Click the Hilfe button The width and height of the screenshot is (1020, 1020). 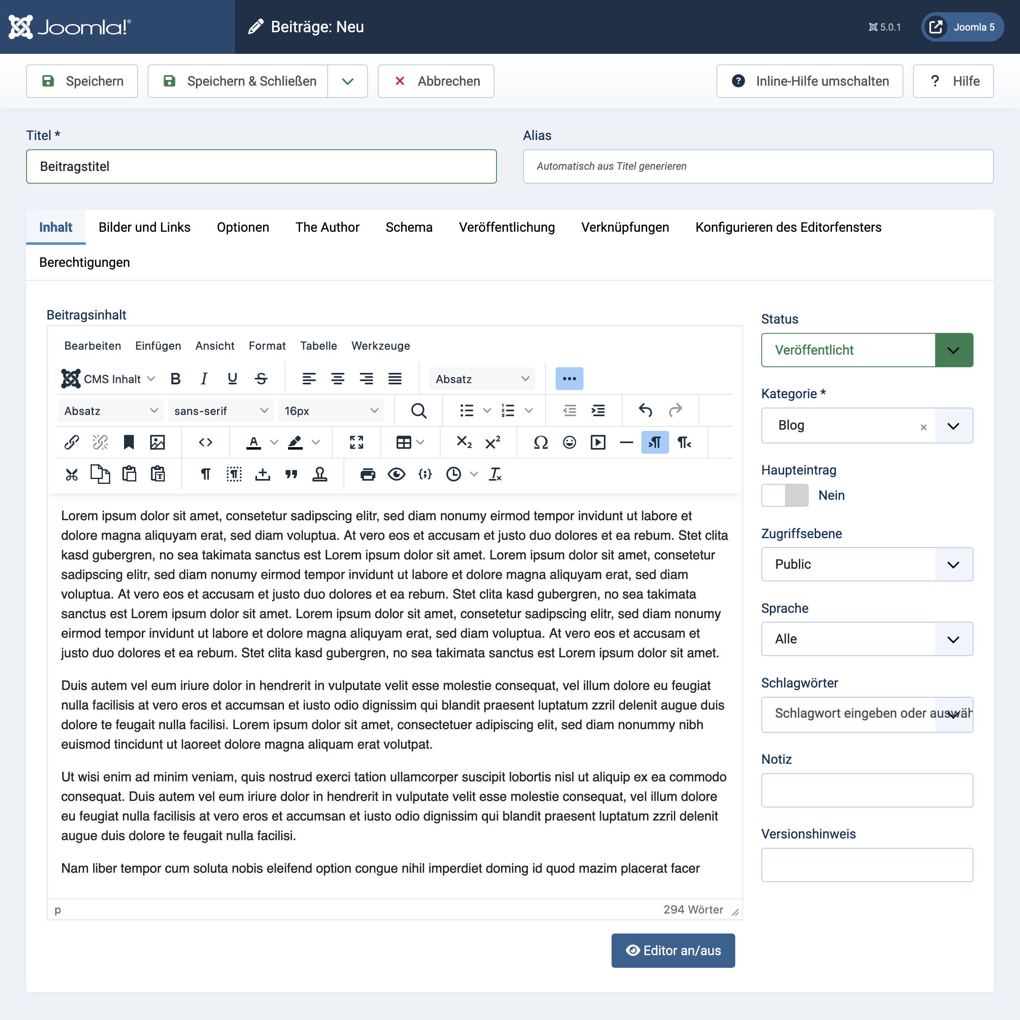[953, 81]
